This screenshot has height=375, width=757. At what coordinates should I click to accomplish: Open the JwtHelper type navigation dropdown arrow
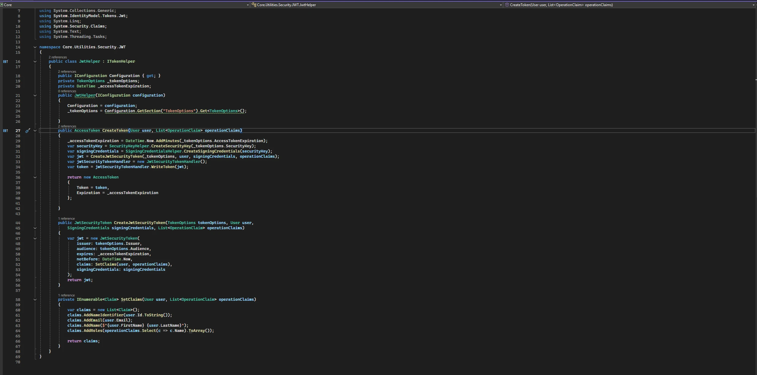[x=501, y=5]
